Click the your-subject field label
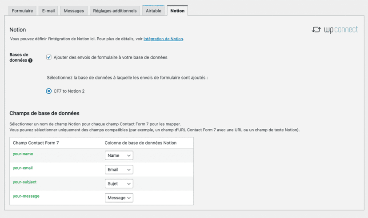 click(x=24, y=182)
